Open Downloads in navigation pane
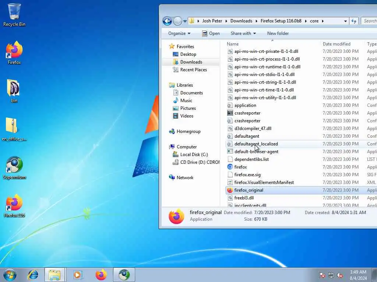The height and width of the screenshot is (282, 377). tap(191, 62)
